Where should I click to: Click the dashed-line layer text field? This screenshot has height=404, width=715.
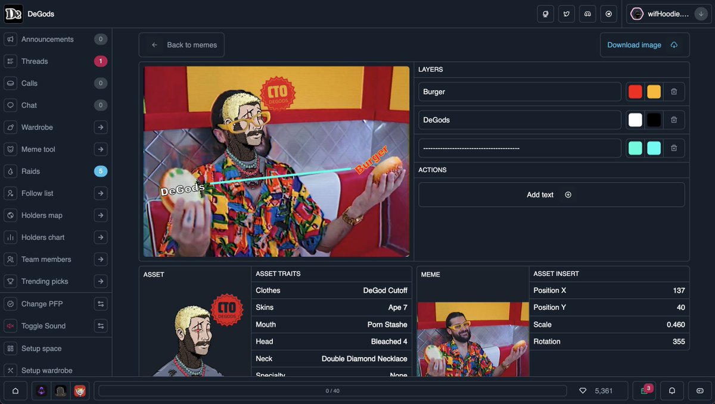point(520,148)
